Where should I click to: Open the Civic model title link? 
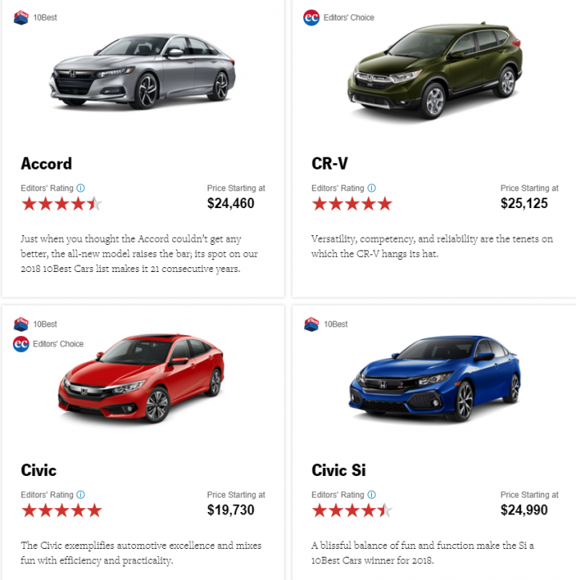(x=38, y=470)
